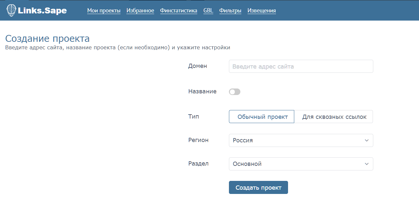The image size is (419, 207).
Task: Open Избранное in the top navigation
Action: point(140,10)
